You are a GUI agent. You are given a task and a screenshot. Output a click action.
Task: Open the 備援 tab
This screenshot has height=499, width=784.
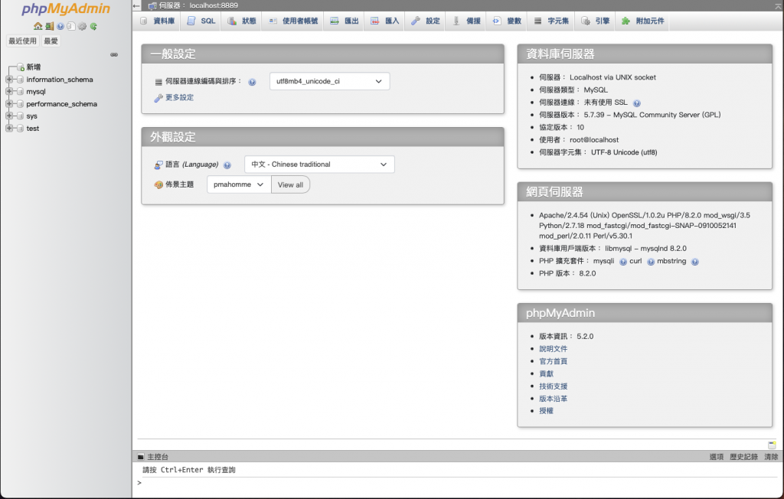tap(466, 21)
